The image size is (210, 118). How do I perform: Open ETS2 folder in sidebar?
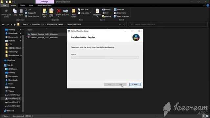point(10,45)
